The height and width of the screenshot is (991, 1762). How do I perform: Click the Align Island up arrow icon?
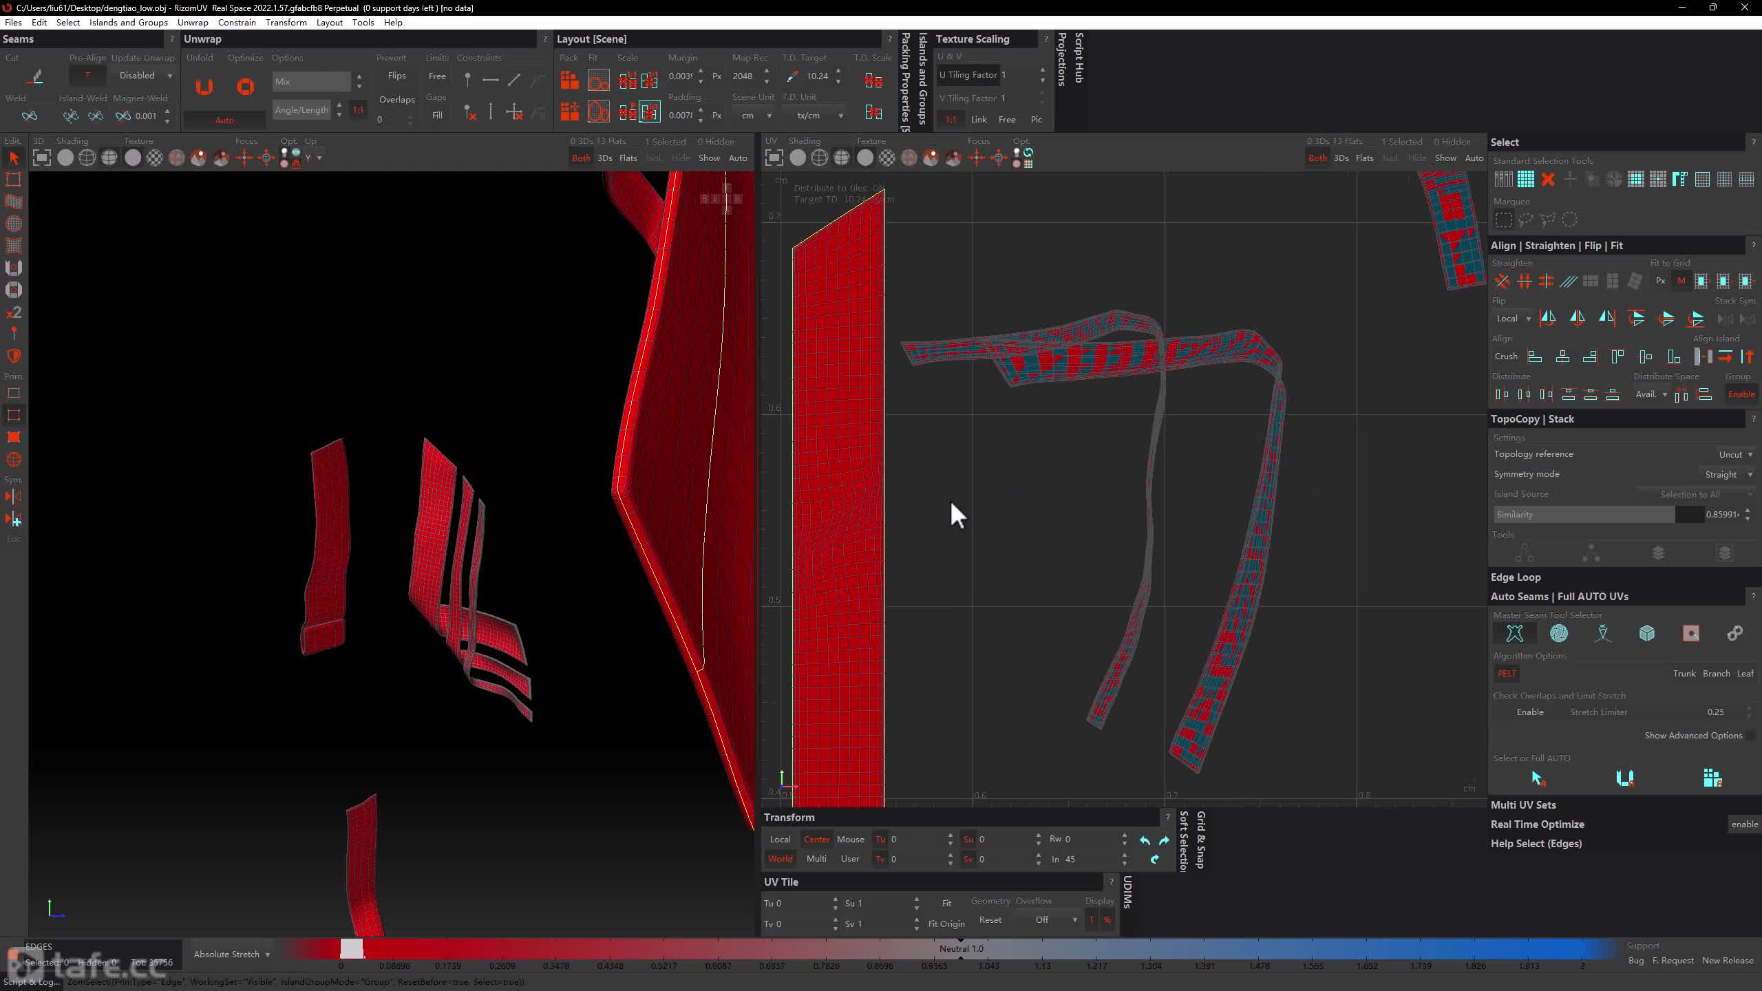pos(1747,356)
